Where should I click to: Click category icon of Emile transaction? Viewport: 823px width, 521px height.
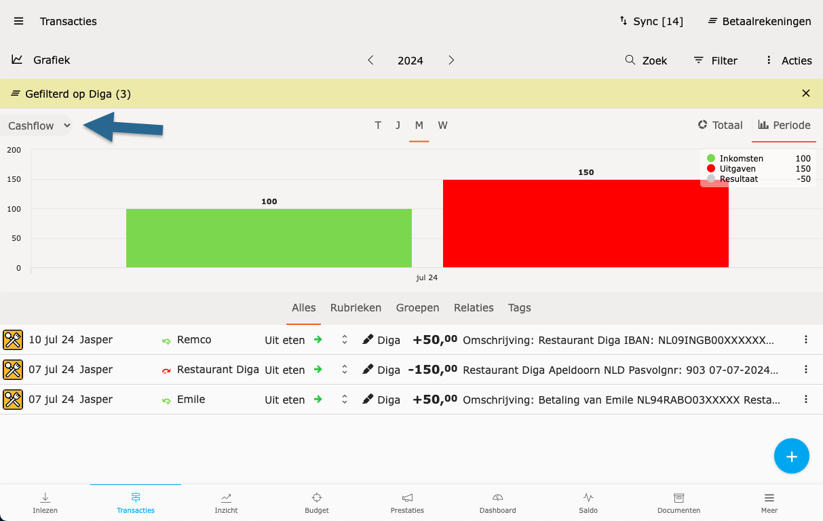pyautogui.click(x=13, y=400)
